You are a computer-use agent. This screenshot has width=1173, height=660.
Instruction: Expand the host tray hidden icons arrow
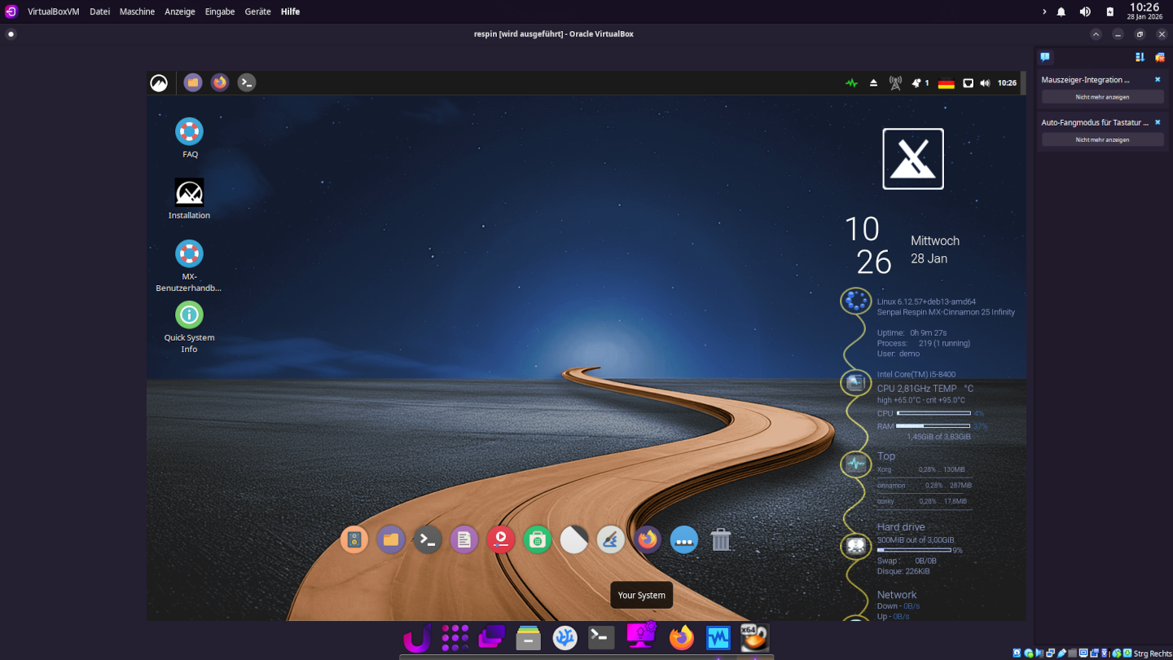click(1044, 12)
